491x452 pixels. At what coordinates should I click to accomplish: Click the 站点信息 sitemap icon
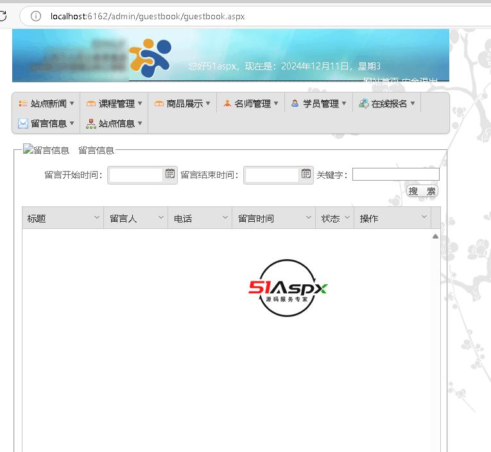pyautogui.click(x=90, y=123)
